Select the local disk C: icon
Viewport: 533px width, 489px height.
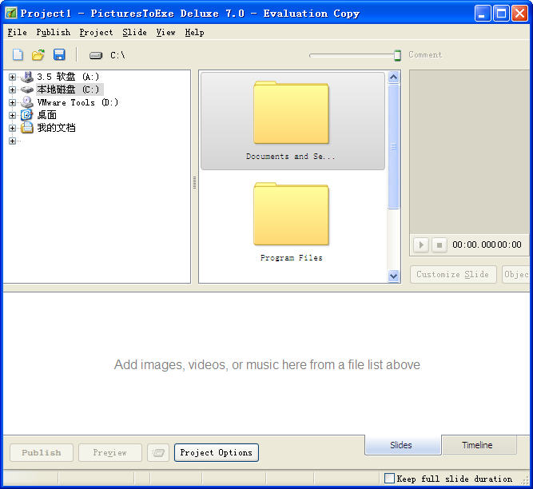click(27, 89)
